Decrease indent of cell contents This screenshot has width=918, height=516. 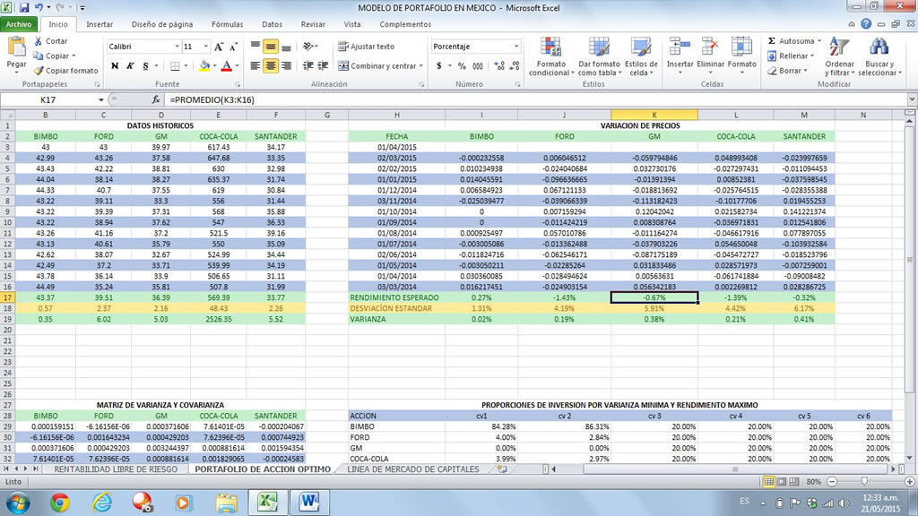coord(308,66)
